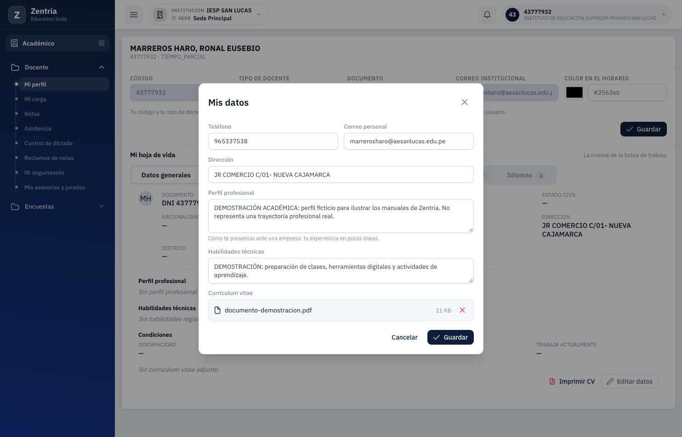
Task: Open the institution and sede selector dropdown
Action: click(209, 15)
